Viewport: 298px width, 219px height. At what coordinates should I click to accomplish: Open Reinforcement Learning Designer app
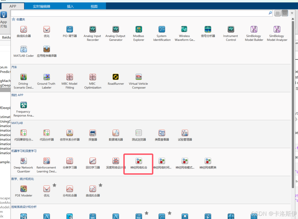coord(47,165)
